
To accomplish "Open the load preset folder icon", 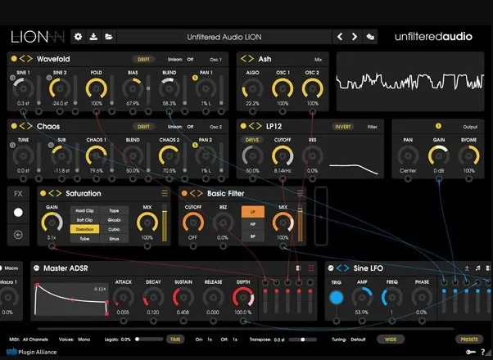I will pos(109,37).
